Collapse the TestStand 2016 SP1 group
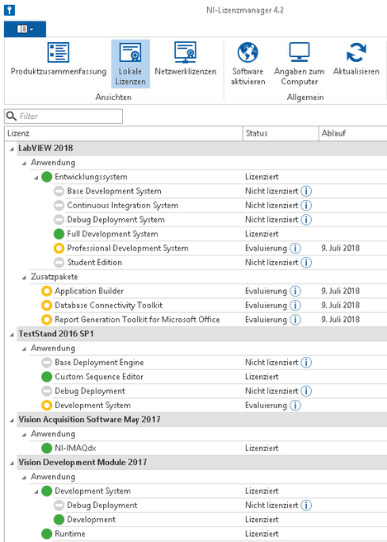This screenshot has width=387, height=542. [12, 335]
